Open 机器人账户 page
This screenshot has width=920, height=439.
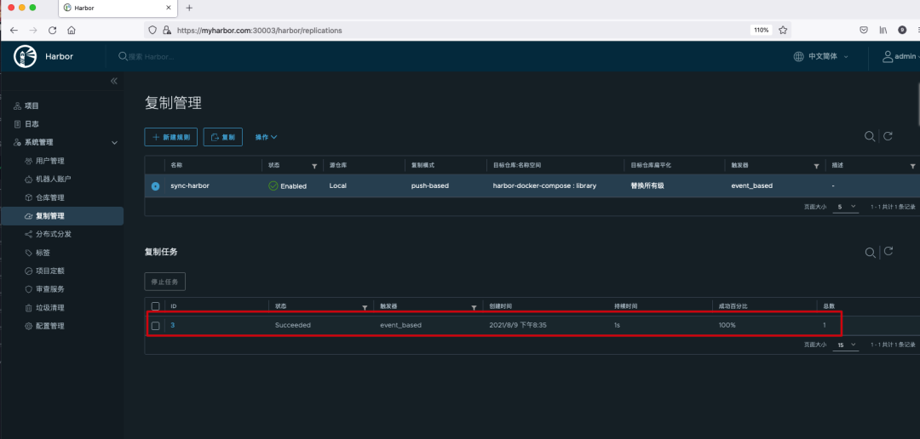[54, 180]
